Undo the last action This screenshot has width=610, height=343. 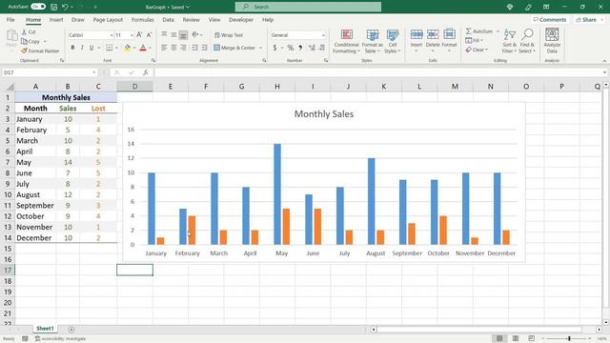point(65,7)
